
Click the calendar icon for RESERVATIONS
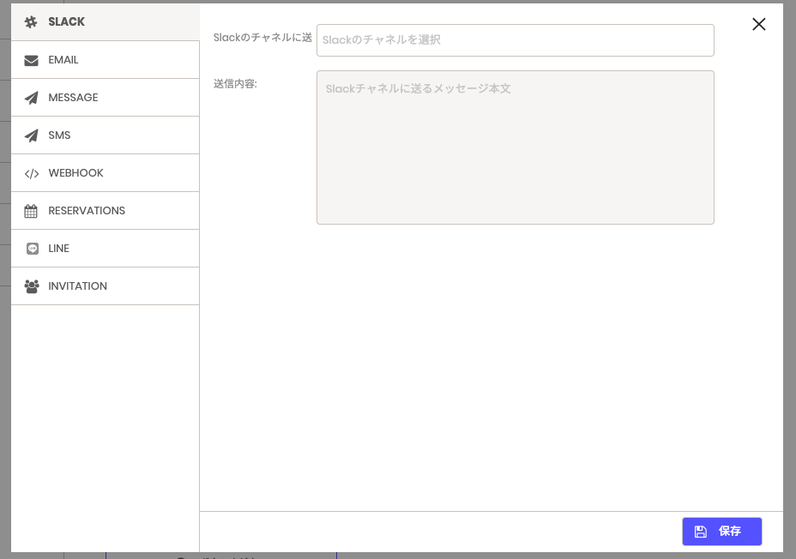[x=31, y=211]
